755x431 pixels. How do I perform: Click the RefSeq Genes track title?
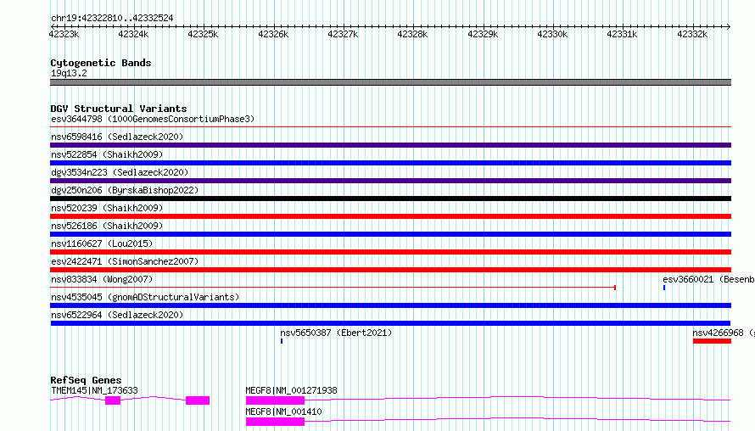tap(86, 380)
